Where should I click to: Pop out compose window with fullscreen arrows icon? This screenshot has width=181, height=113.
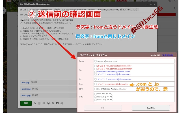click(151, 5)
